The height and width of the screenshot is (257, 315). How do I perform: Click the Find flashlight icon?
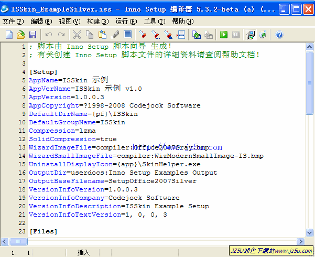[x=143, y=35]
